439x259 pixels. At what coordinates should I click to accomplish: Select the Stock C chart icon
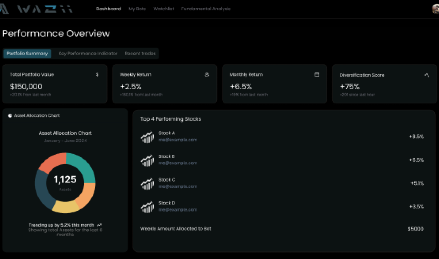(147, 183)
